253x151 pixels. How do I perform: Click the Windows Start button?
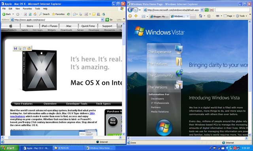[x=9, y=148]
